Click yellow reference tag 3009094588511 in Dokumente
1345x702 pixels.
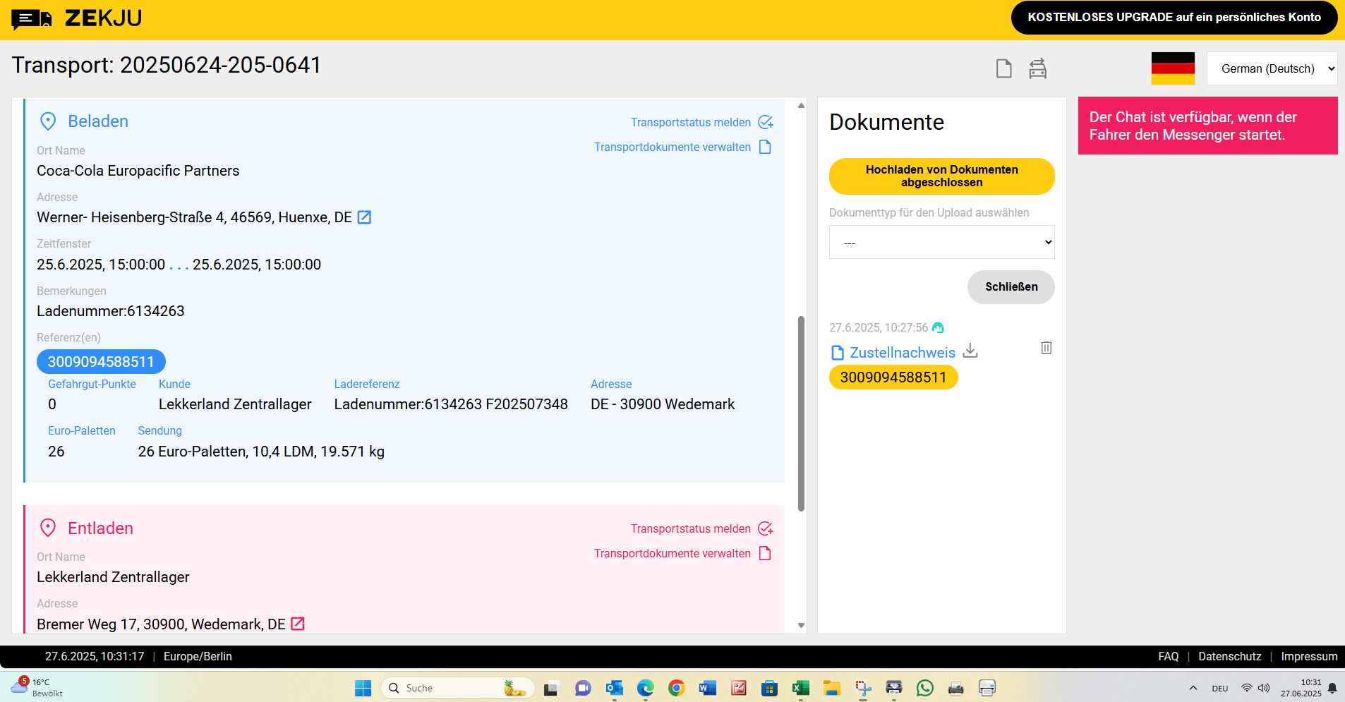tap(893, 377)
